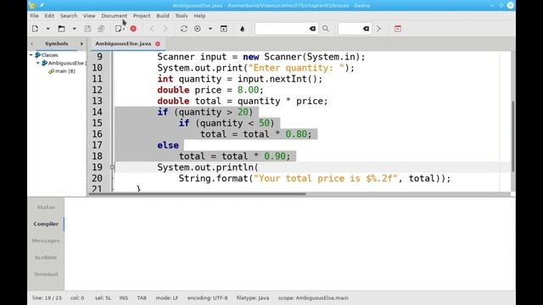Screen dimensions: 543x305
Task: Close the AmbiguousElse.java tab
Action: click(158, 44)
